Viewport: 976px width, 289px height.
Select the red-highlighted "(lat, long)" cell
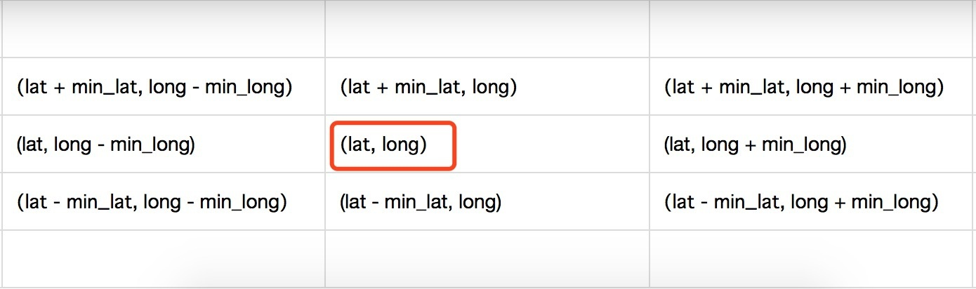[x=384, y=145]
